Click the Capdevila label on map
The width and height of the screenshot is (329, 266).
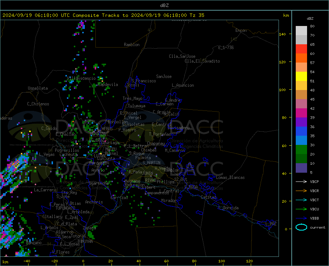click(x=108, y=85)
